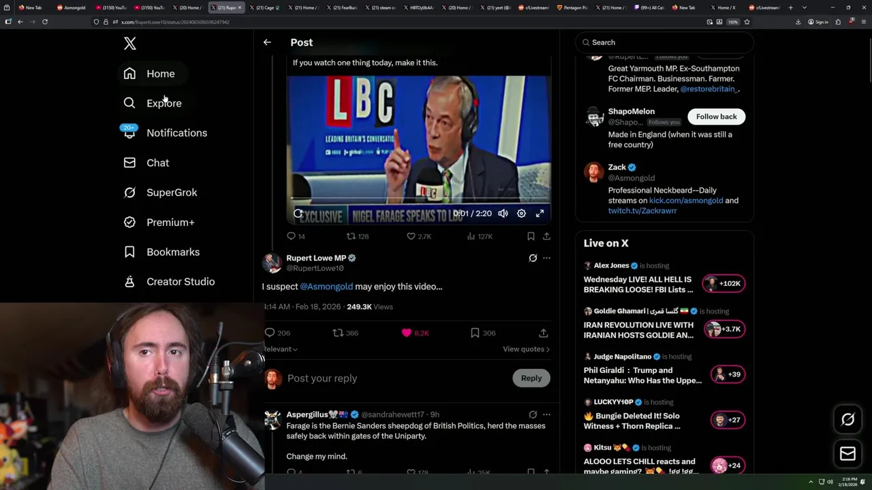This screenshot has height=490, width=872.
Task: Click browser reload button
Action: pyautogui.click(x=45, y=22)
